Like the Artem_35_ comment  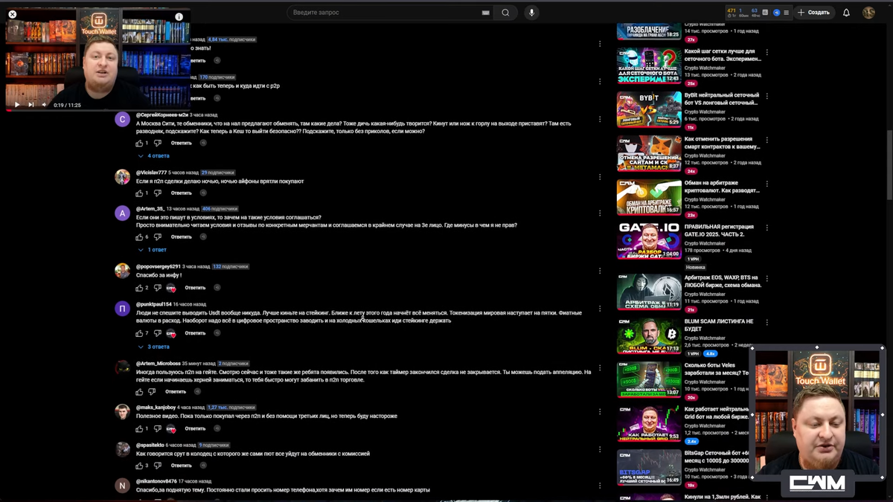click(x=139, y=237)
